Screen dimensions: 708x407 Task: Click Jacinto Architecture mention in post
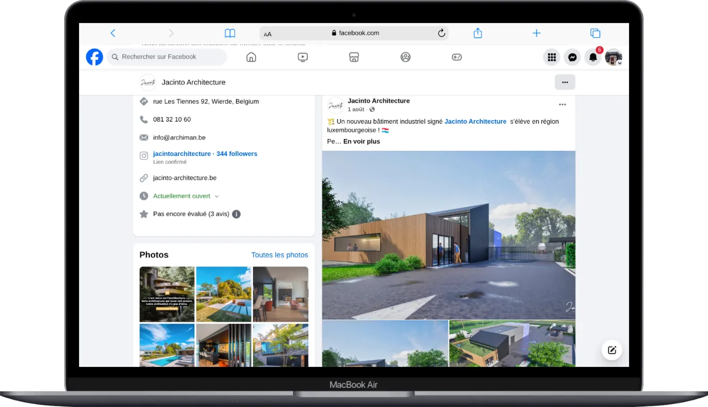click(x=476, y=122)
